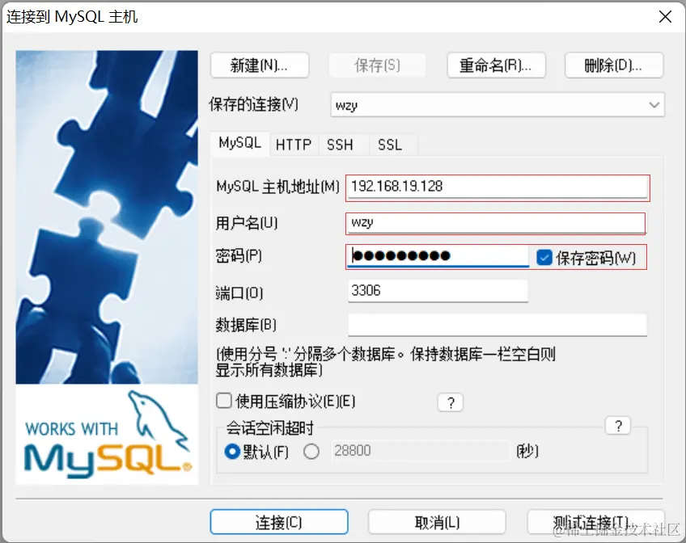Click the 保存的连接(V) label
Viewport: 686px width, 543px height.
click(254, 104)
